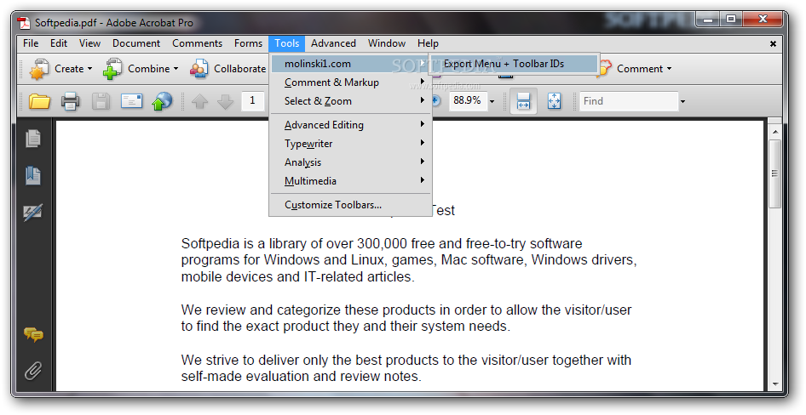Expand the Comment dropdown arrow
This screenshot has height=415, width=806.
point(670,69)
